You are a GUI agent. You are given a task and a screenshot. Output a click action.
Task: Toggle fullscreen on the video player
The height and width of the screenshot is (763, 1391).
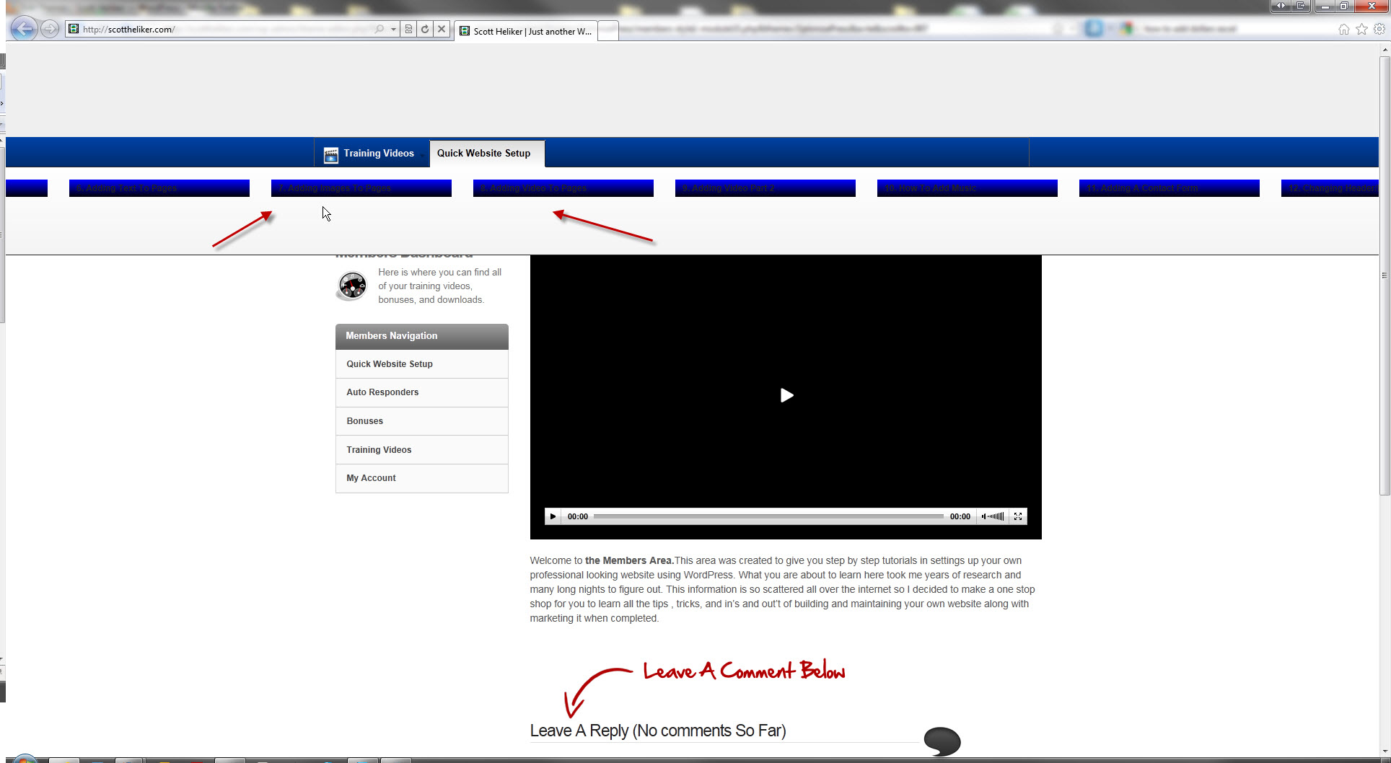[1018, 516]
